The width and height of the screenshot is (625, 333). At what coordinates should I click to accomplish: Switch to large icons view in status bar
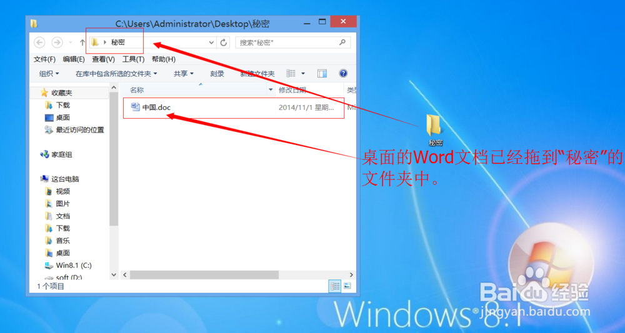[346, 286]
